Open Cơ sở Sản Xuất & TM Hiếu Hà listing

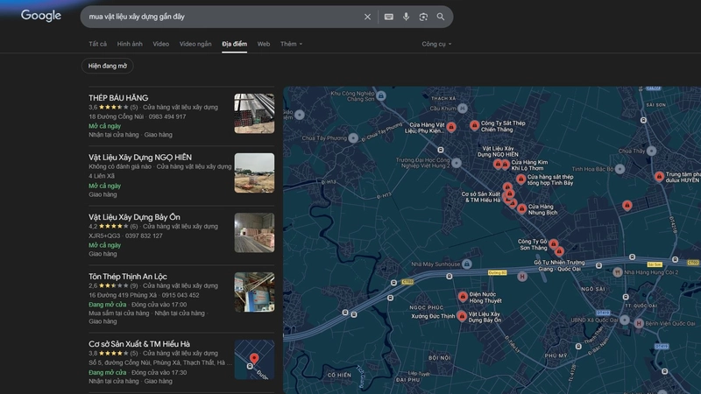[x=139, y=344]
